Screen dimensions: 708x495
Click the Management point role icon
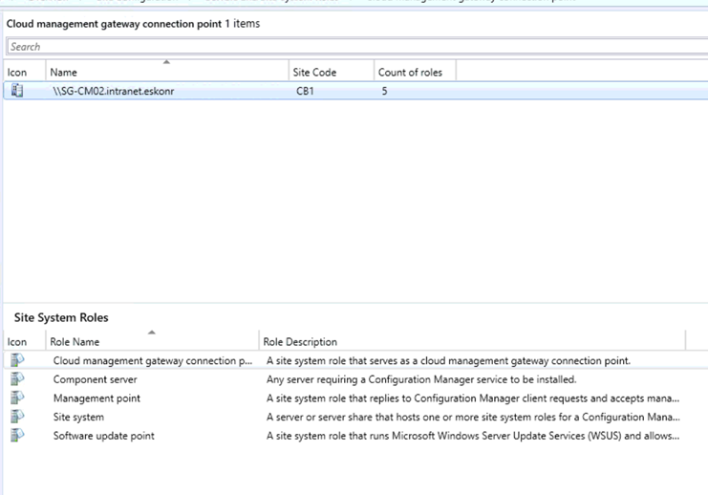point(16,398)
